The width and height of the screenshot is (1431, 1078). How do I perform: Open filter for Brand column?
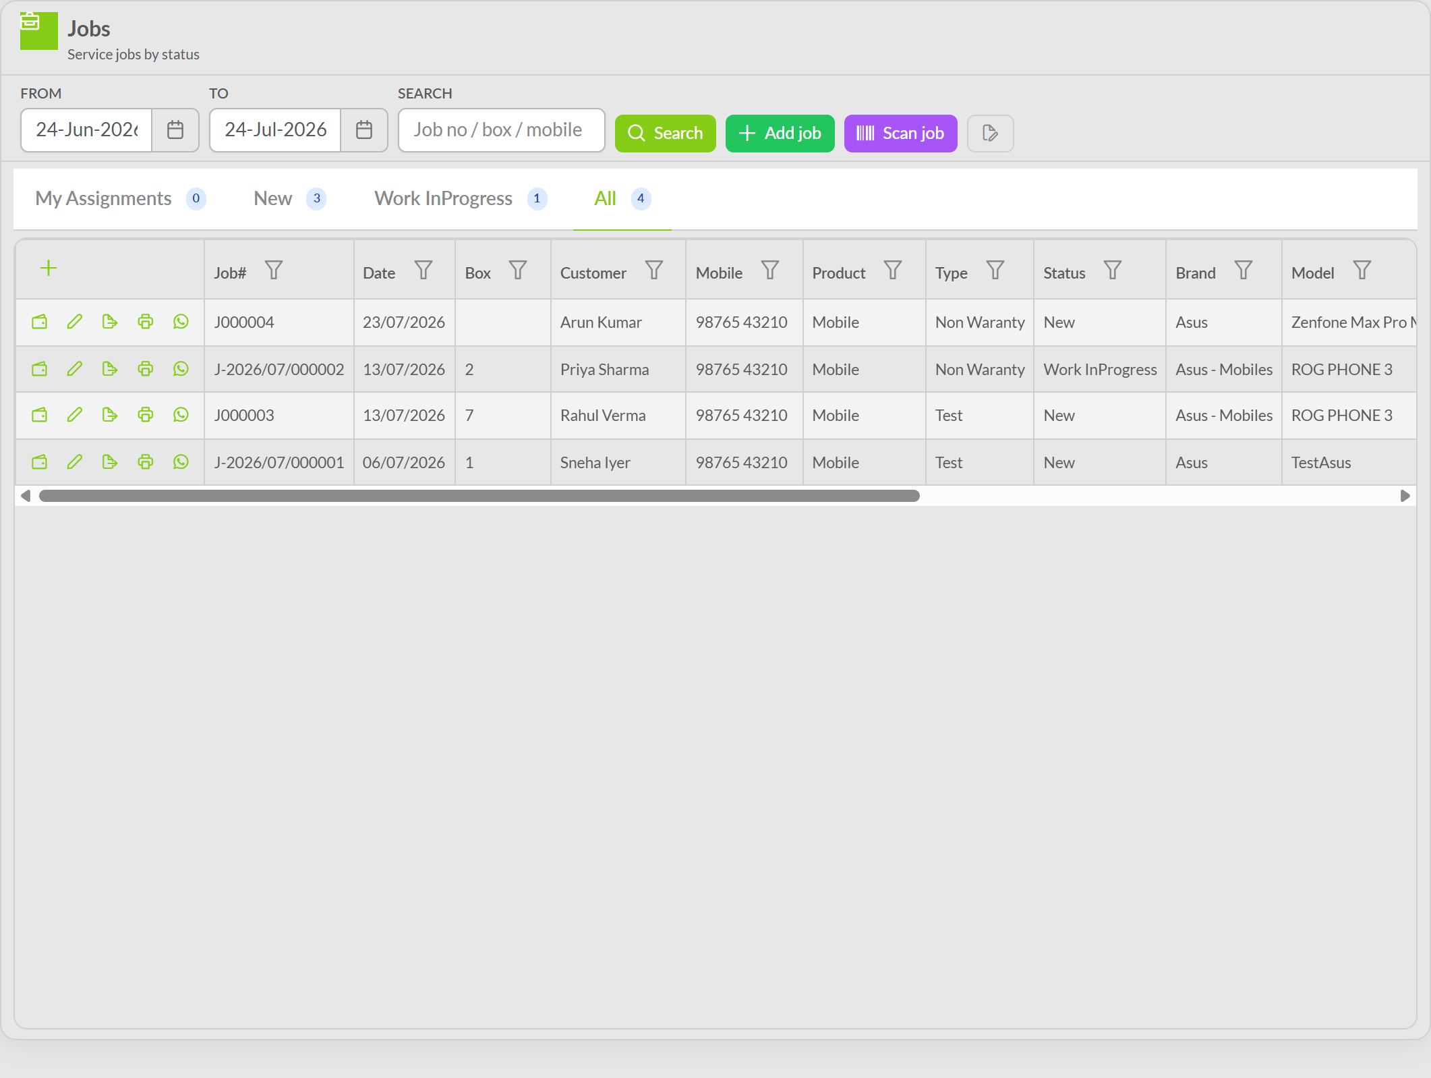point(1244,271)
